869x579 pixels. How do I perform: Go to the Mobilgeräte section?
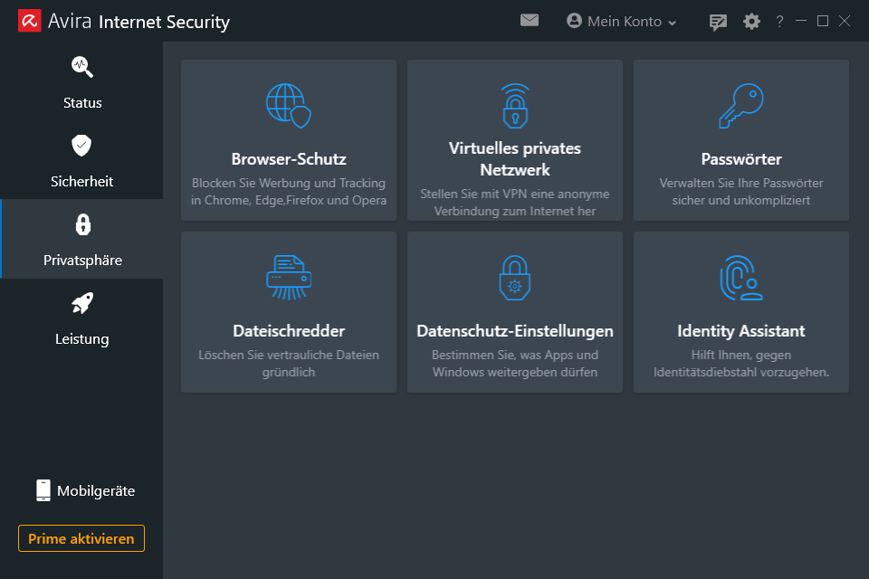coord(85,490)
